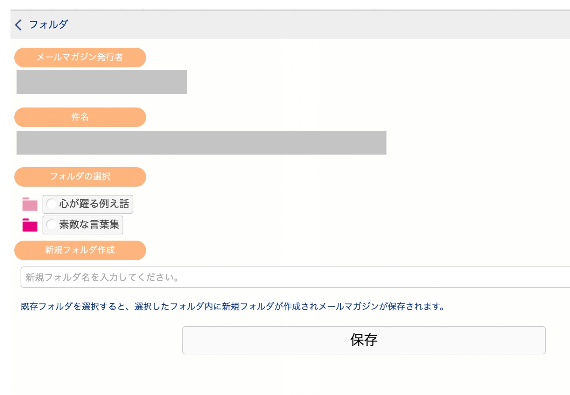
Task: Click the blank area below the 保存 button
Action: 364,375
